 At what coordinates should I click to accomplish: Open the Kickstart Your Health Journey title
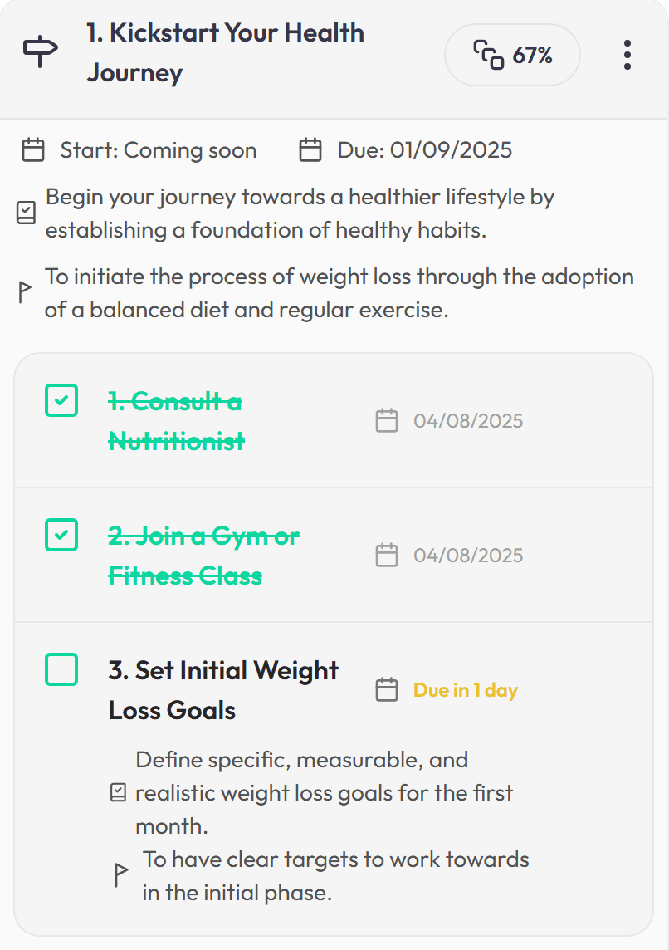pos(225,52)
